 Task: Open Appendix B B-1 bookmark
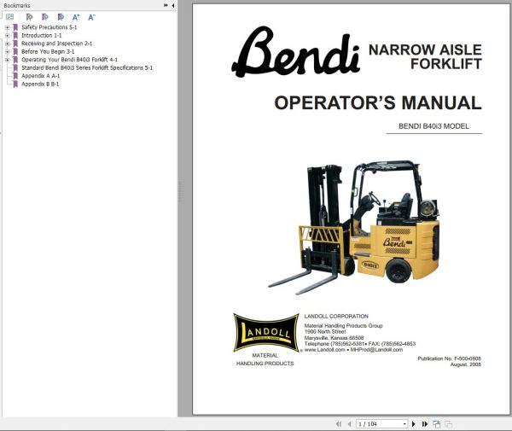[x=40, y=84]
